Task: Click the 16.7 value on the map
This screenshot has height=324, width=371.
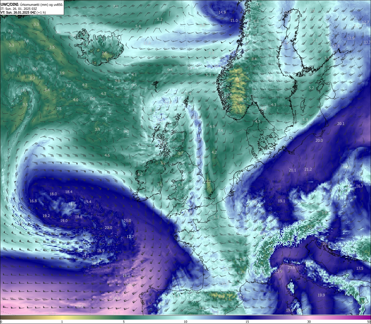Action: [x=359, y=186]
